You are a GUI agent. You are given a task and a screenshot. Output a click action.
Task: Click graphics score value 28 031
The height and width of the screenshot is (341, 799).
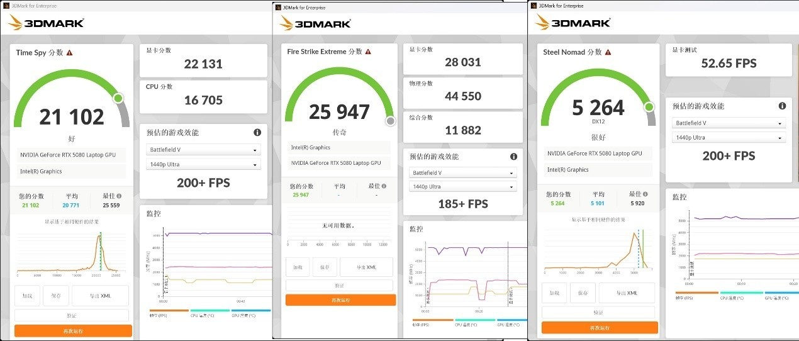click(462, 62)
